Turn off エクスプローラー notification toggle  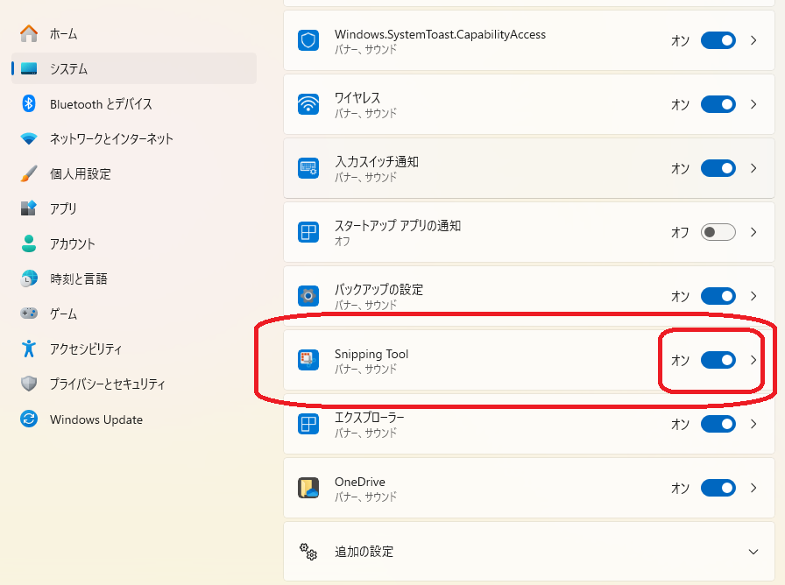(x=718, y=424)
